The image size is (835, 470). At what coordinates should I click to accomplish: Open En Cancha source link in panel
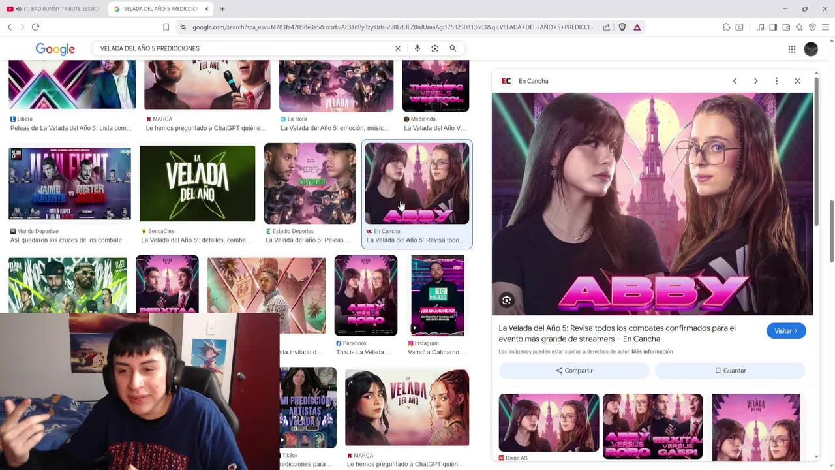tap(524, 81)
